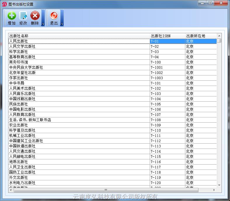230x201 pixels.
Task: Click the green Add (增加) icon
Action: 12,16
